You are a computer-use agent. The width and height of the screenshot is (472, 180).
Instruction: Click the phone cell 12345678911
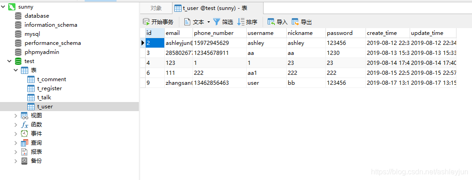click(219, 53)
